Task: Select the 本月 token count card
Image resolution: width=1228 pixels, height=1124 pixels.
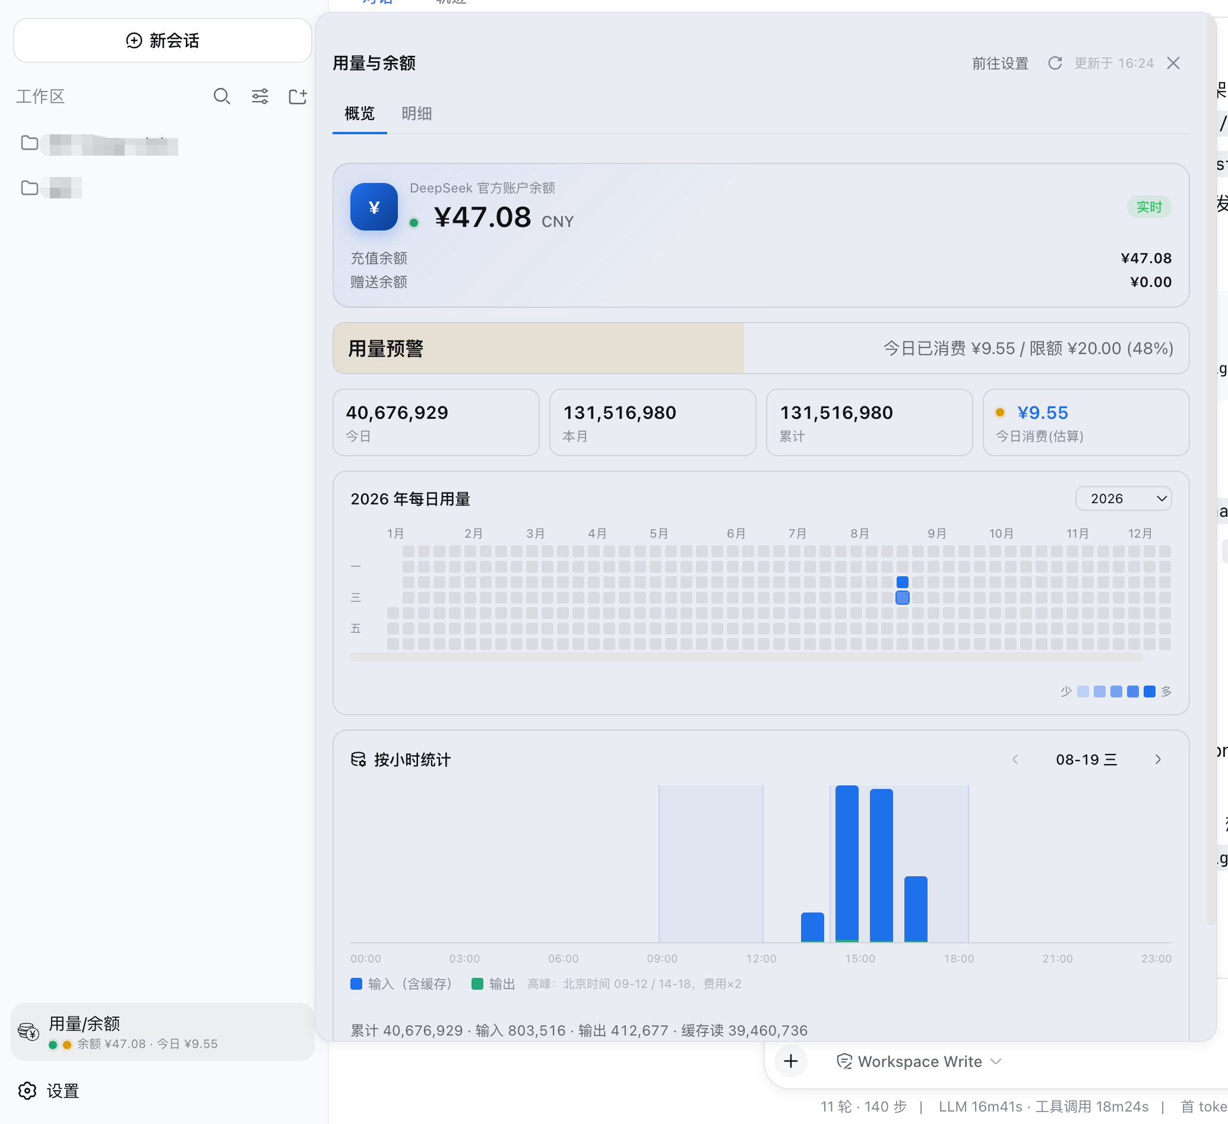Action: click(x=653, y=422)
